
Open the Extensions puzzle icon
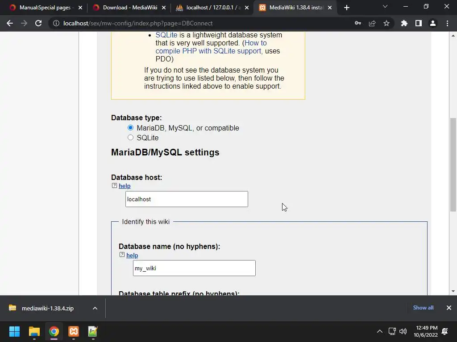(404, 23)
